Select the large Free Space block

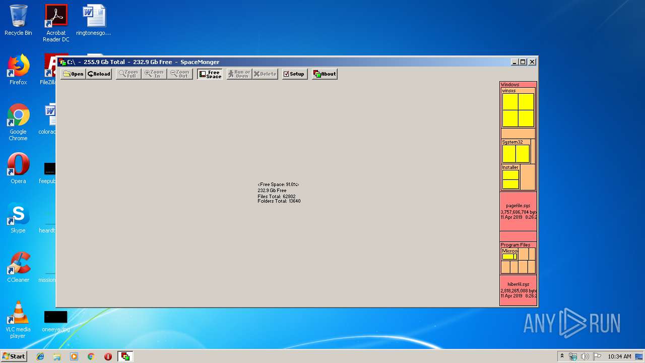278,193
